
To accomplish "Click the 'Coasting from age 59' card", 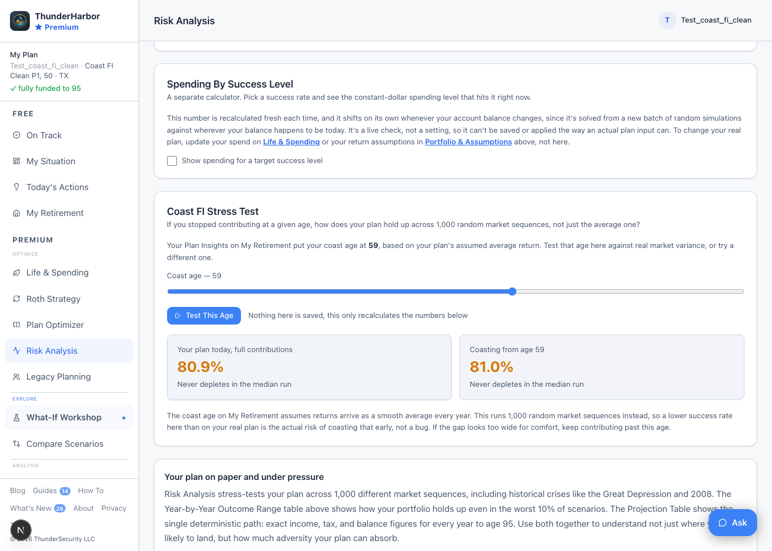I will (x=602, y=367).
